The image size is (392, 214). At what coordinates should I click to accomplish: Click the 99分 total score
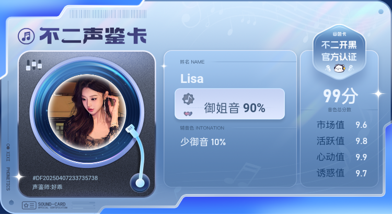point(340,96)
